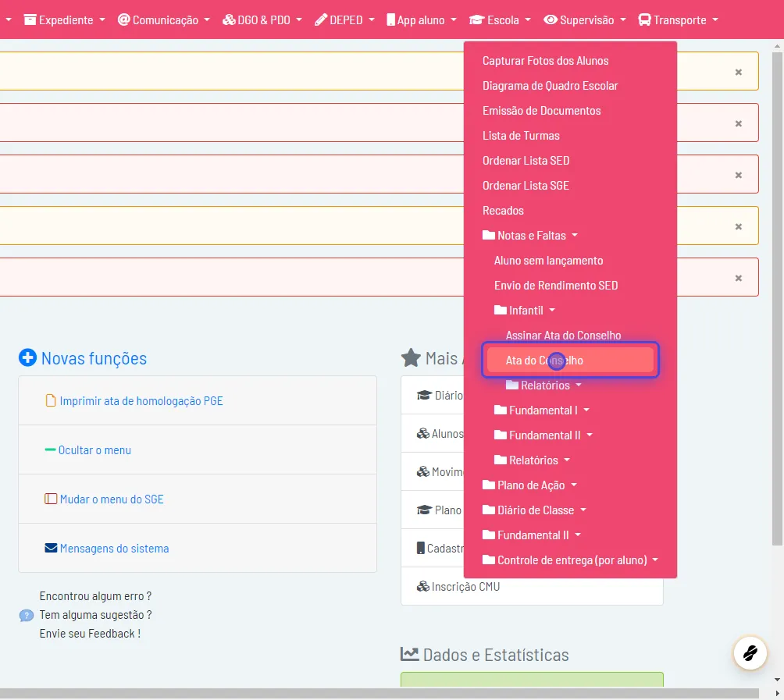Open Recados menu entry
784x700 pixels.
[503, 211]
